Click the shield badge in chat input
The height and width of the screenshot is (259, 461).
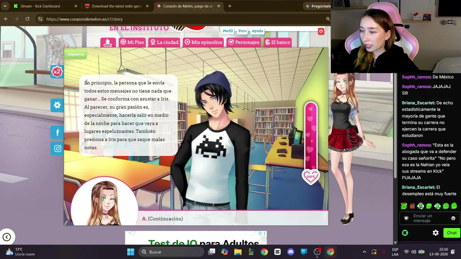pyautogui.click(x=406, y=218)
